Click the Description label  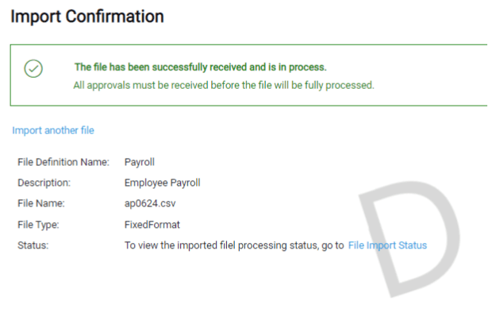tap(44, 183)
